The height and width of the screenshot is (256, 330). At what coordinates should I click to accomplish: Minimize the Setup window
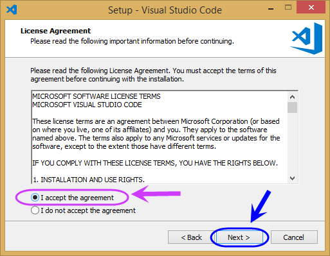271,8
